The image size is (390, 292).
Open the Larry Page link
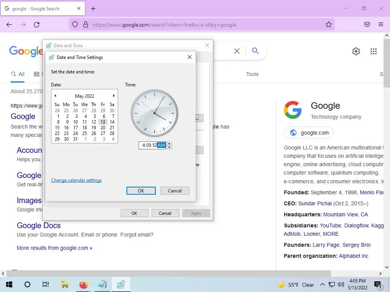pyautogui.click(x=326, y=245)
